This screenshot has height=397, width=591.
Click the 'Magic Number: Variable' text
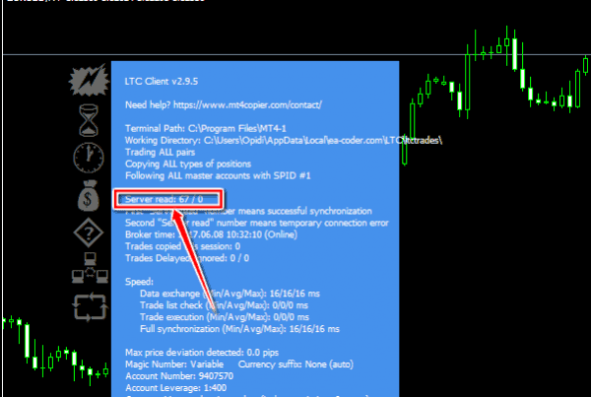pyautogui.click(x=174, y=364)
